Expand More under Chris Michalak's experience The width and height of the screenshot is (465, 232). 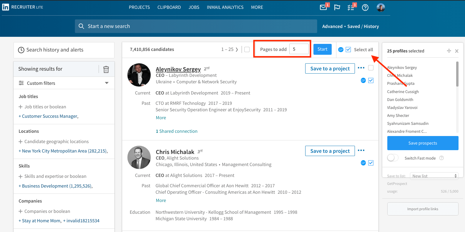click(x=161, y=200)
